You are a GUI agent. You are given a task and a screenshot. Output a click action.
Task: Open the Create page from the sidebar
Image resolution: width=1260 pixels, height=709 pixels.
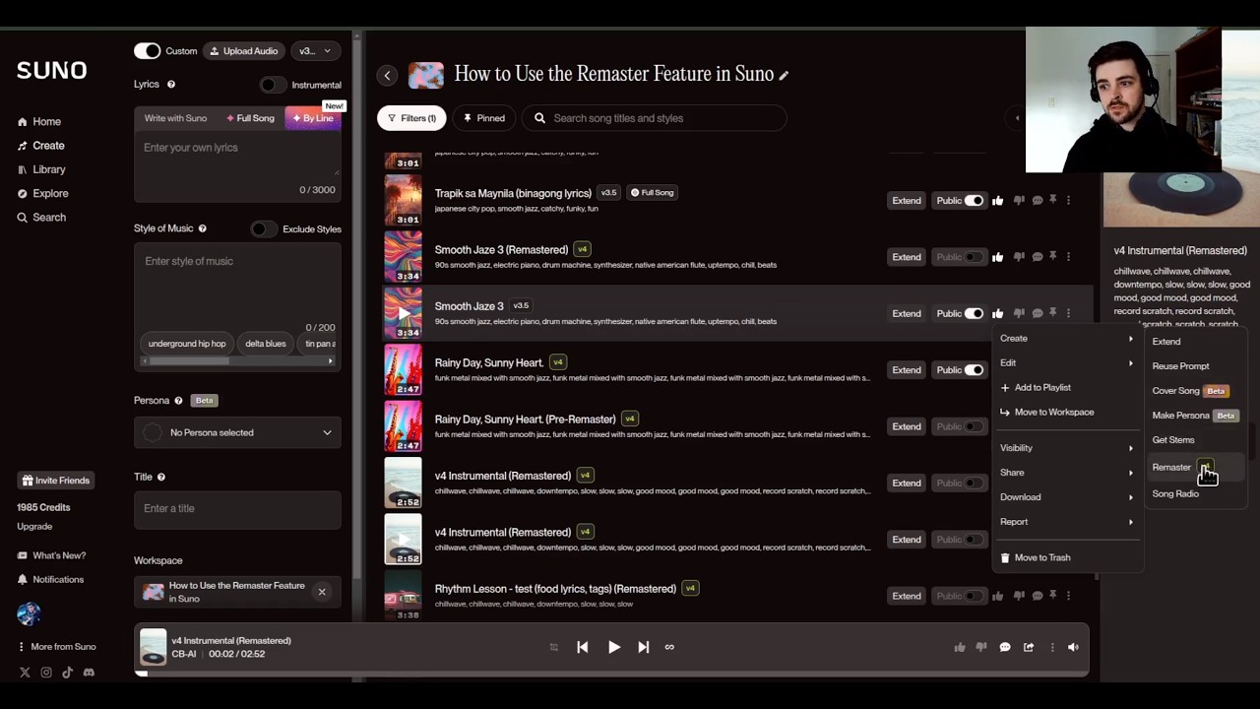[x=40, y=146]
